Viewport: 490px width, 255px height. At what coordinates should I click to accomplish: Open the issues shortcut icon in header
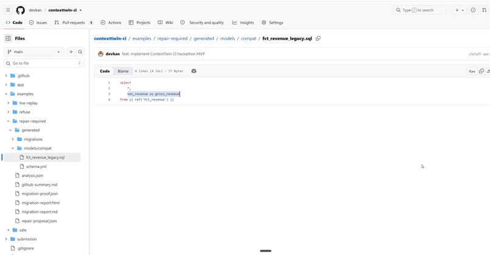tap(473, 10)
